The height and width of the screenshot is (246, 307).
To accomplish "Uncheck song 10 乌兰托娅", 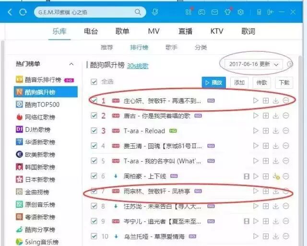I will tap(94, 236).
